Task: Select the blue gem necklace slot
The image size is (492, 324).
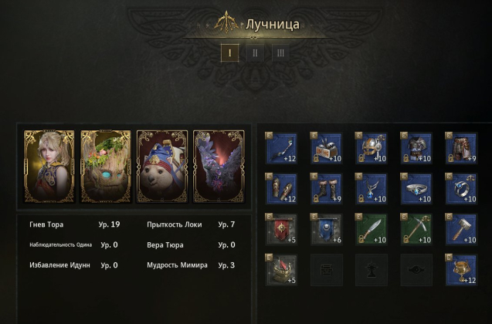Action: pos(372,188)
